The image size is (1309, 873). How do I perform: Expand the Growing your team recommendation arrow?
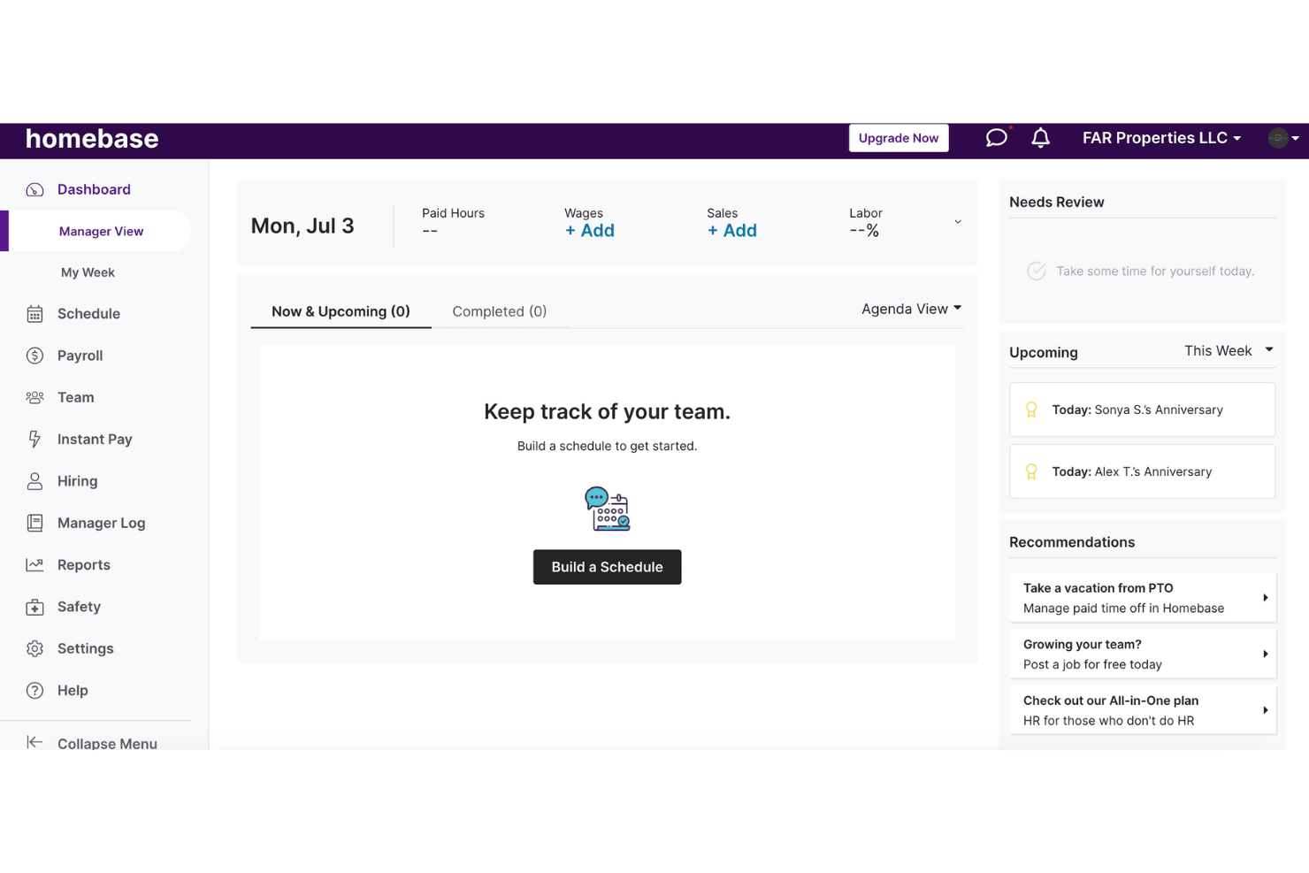(1266, 655)
